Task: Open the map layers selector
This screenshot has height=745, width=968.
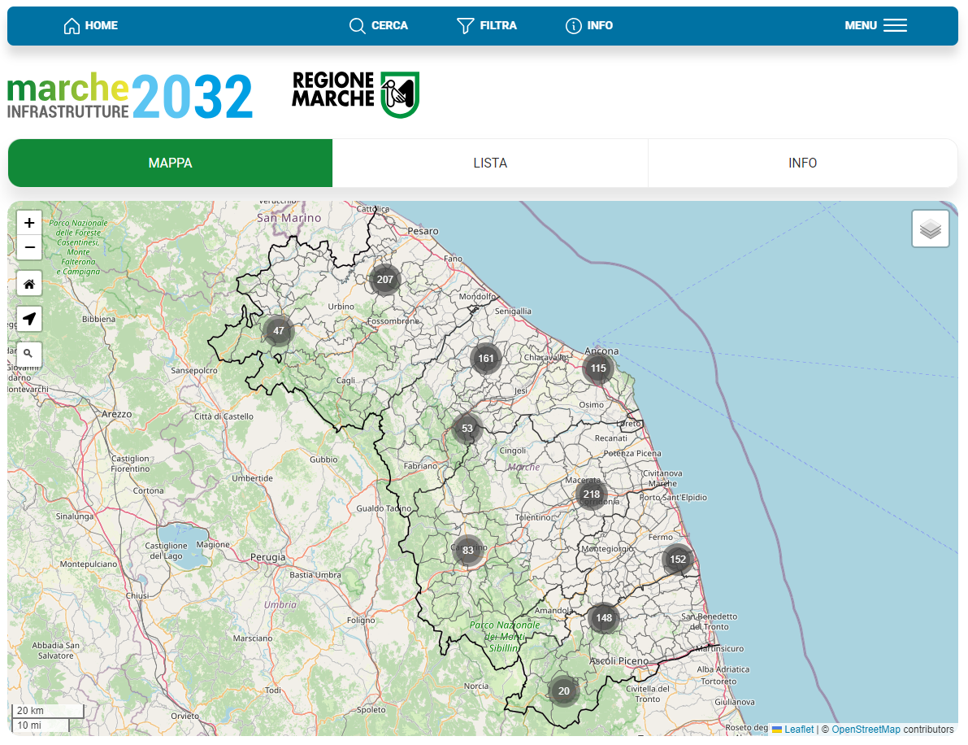Action: click(x=931, y=229)
